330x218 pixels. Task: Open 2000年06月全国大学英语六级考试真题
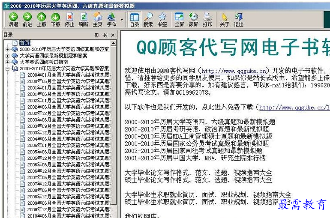click(69, 81)
